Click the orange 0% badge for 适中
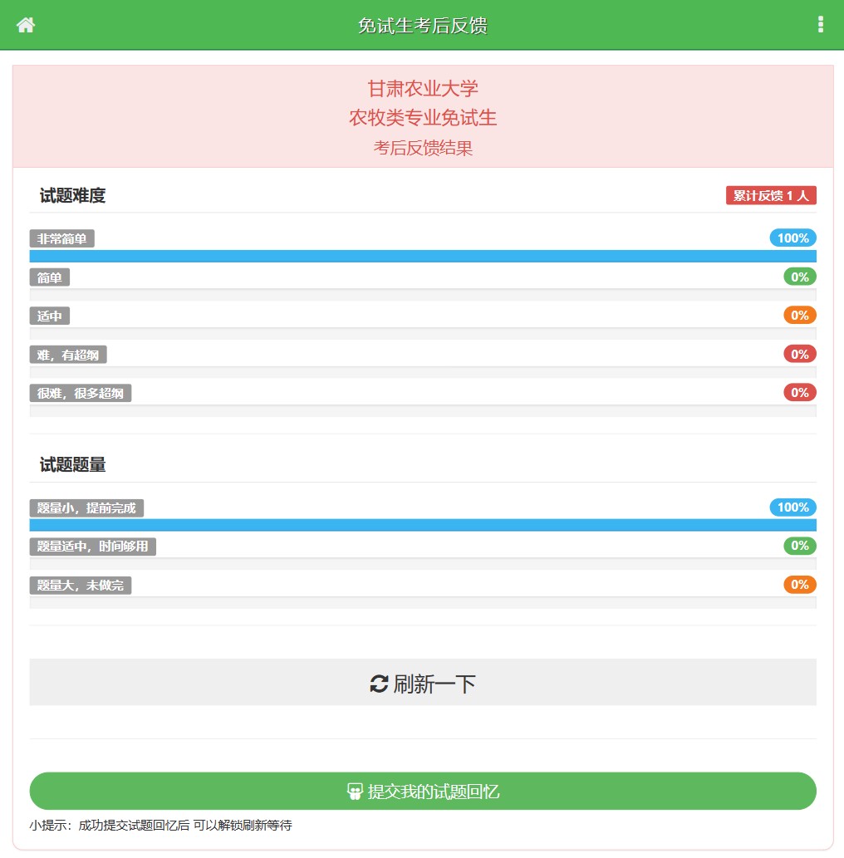 click(x=800, y=315)
